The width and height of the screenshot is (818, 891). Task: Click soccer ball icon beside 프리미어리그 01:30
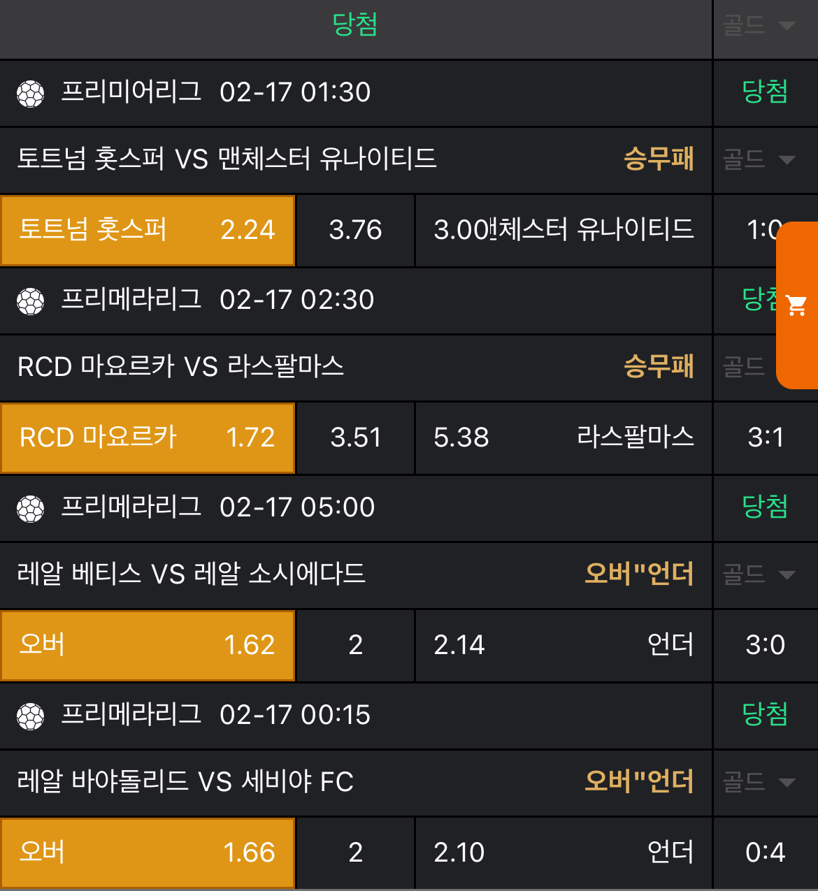pyautogui.click(x=31, y=93)
